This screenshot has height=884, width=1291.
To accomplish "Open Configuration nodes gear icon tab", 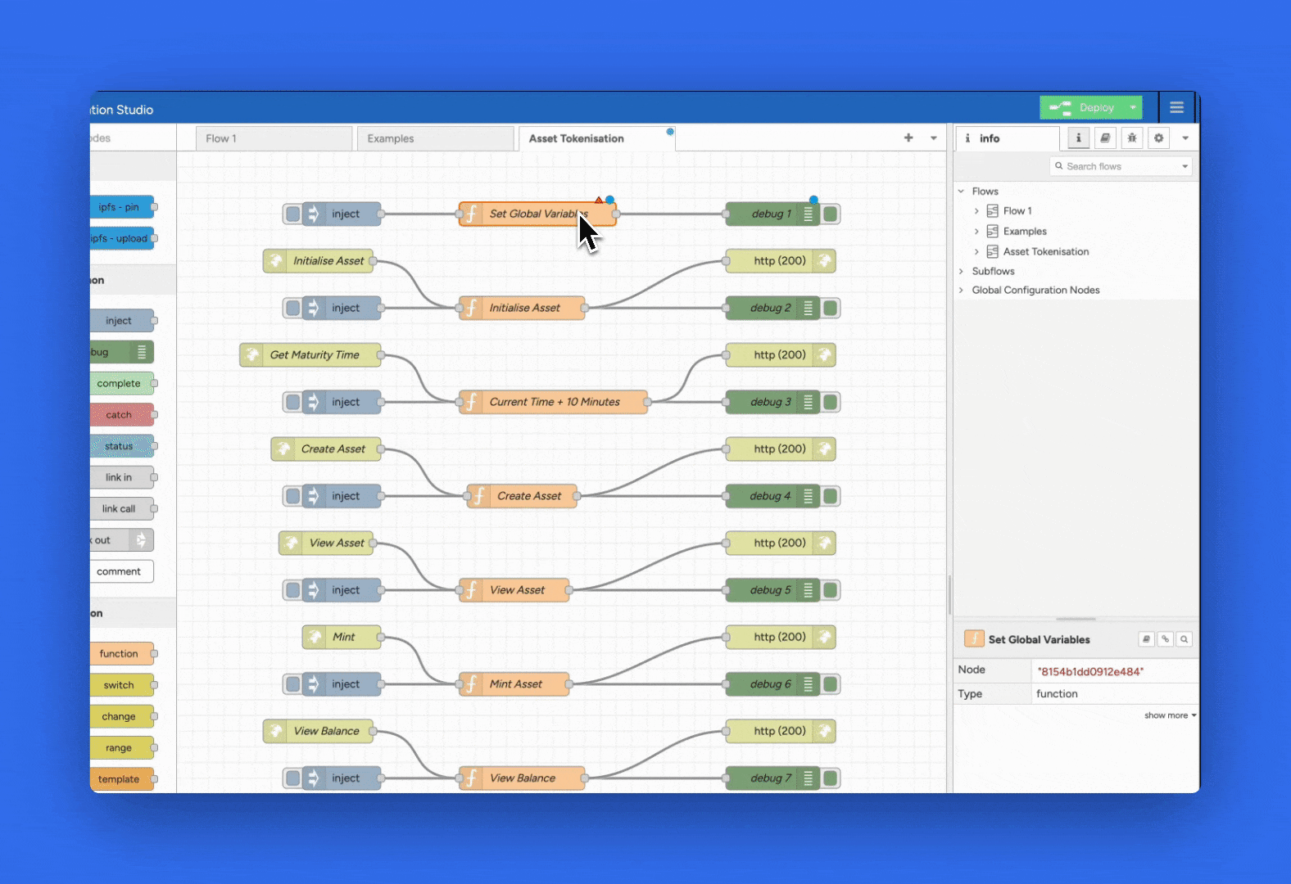I will (1158, 138).
